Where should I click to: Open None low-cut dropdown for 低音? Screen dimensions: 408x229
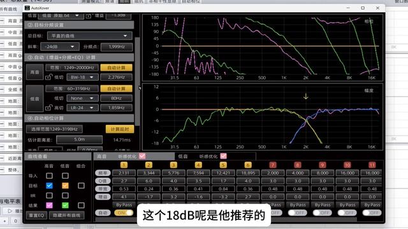(x=82, y=98)
